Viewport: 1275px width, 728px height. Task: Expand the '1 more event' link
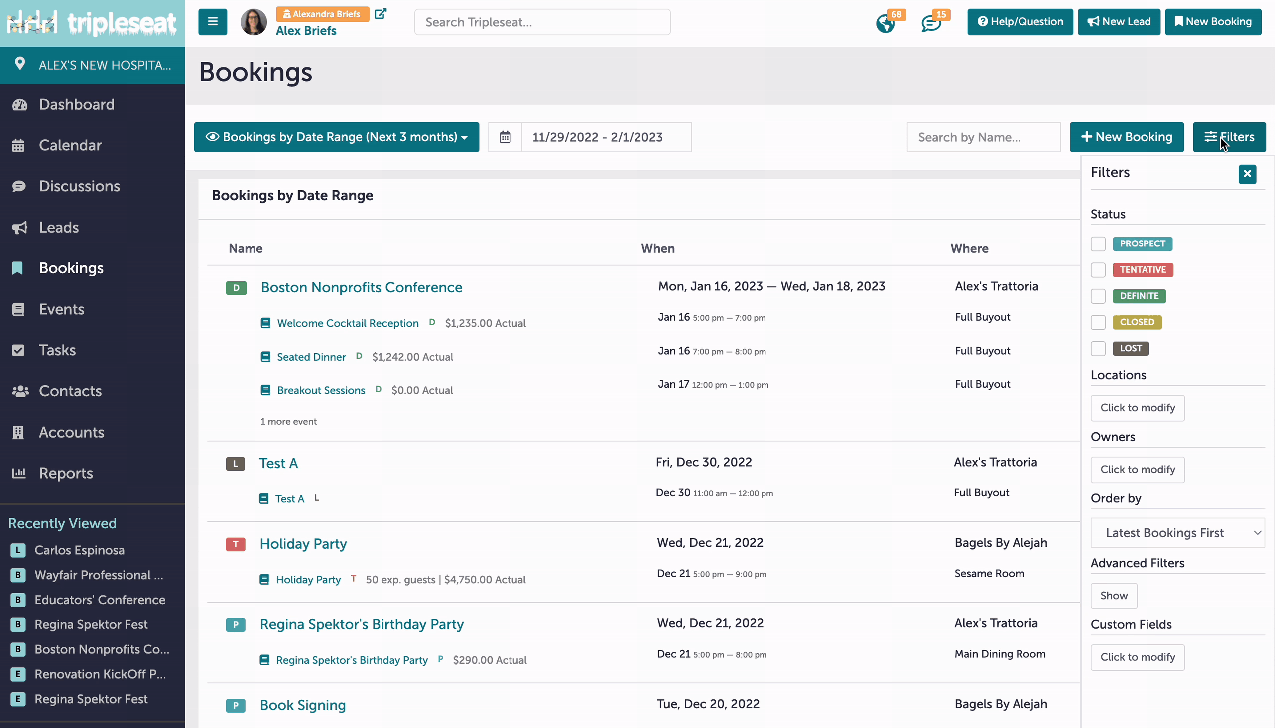coord(288,421)
